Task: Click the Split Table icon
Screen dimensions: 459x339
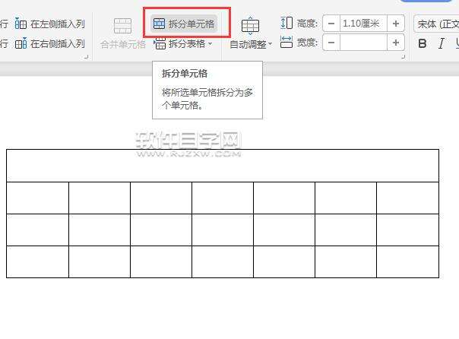Action: (x=160, y=43)
